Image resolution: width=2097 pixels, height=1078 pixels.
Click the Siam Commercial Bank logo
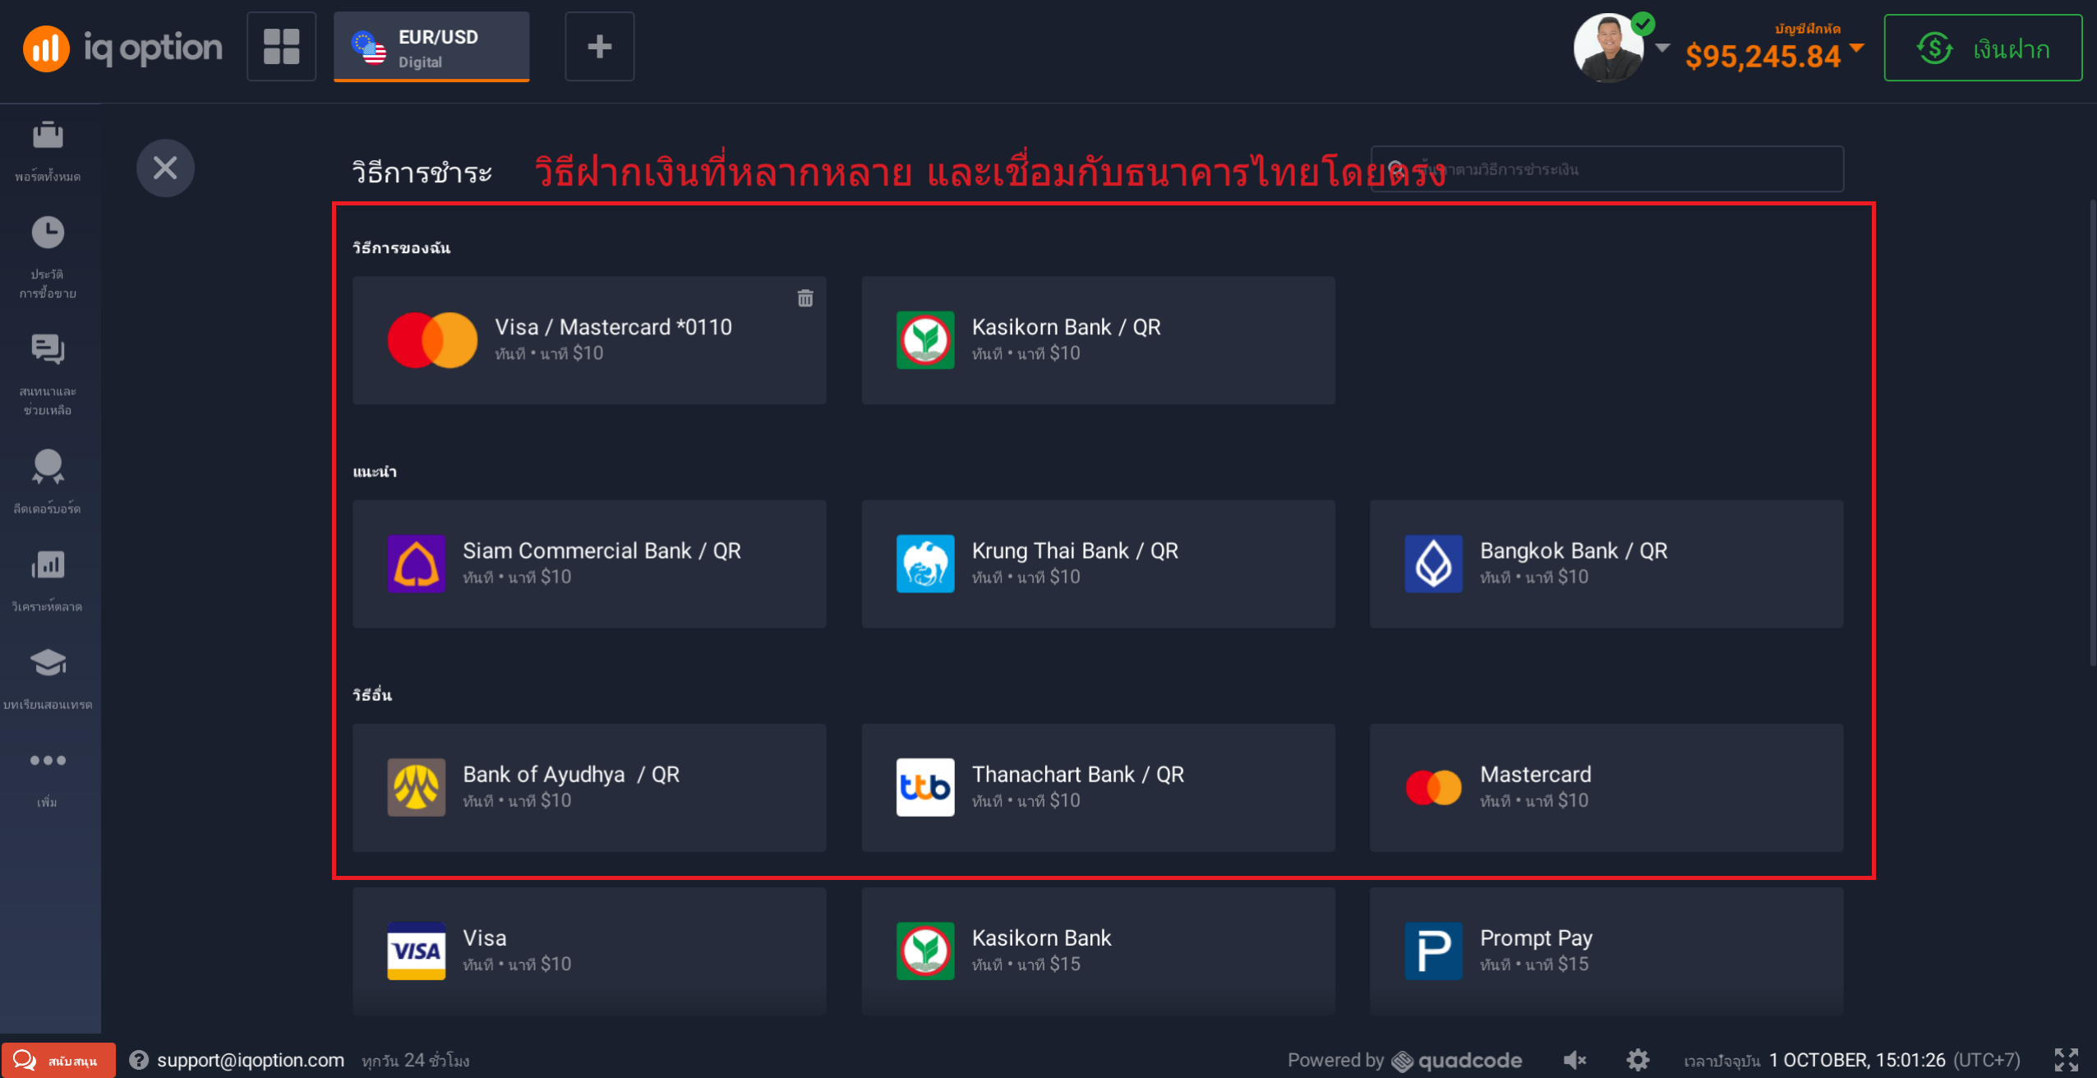pyautogui.click(x=417, y=564)
